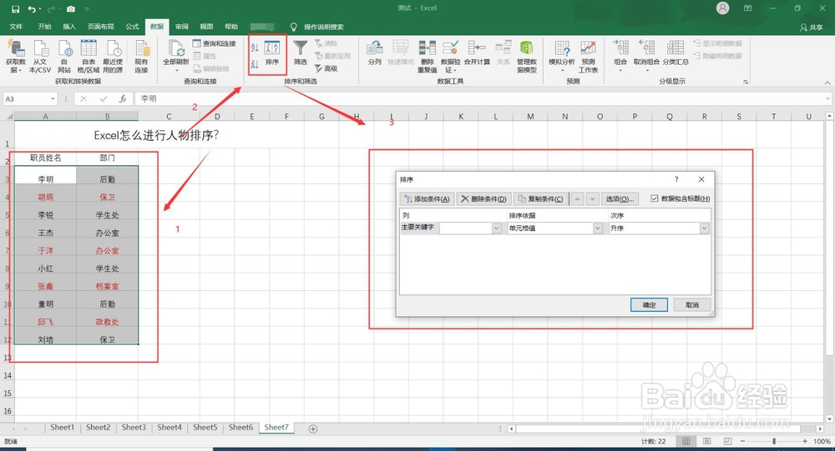Click column header M
The width and height of the screenshot is (835, 451).
tap(530, 117)
